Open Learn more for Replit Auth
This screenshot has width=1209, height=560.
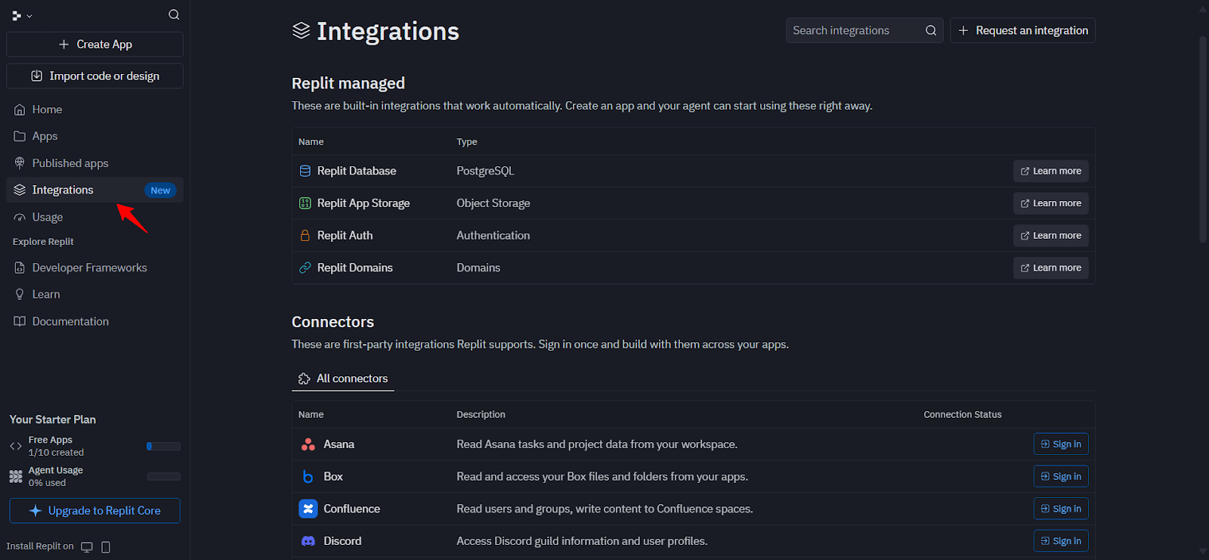coord(1051,236)
